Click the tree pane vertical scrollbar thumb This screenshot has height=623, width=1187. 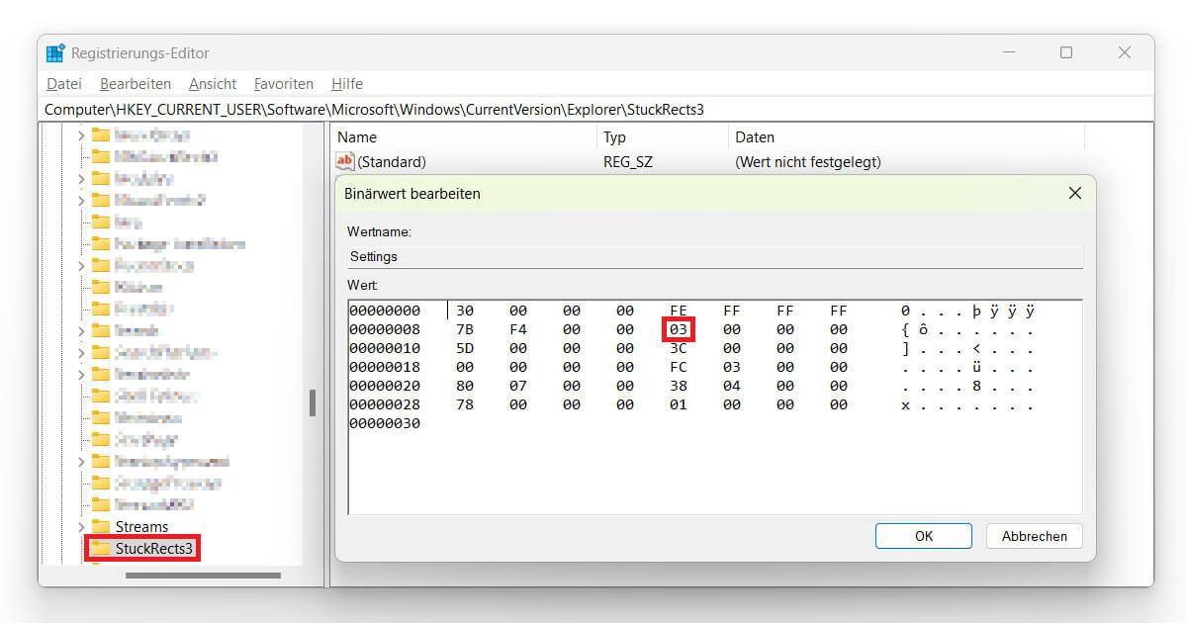pyautogui.click(x=313, y=402)
